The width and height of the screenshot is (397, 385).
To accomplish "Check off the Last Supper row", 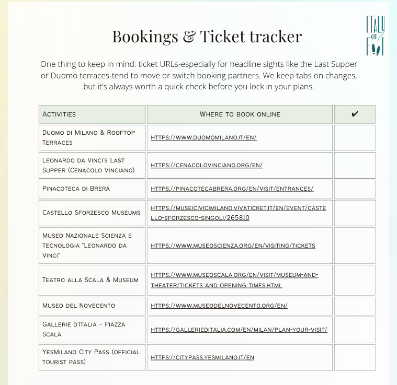I will point(355,165).
